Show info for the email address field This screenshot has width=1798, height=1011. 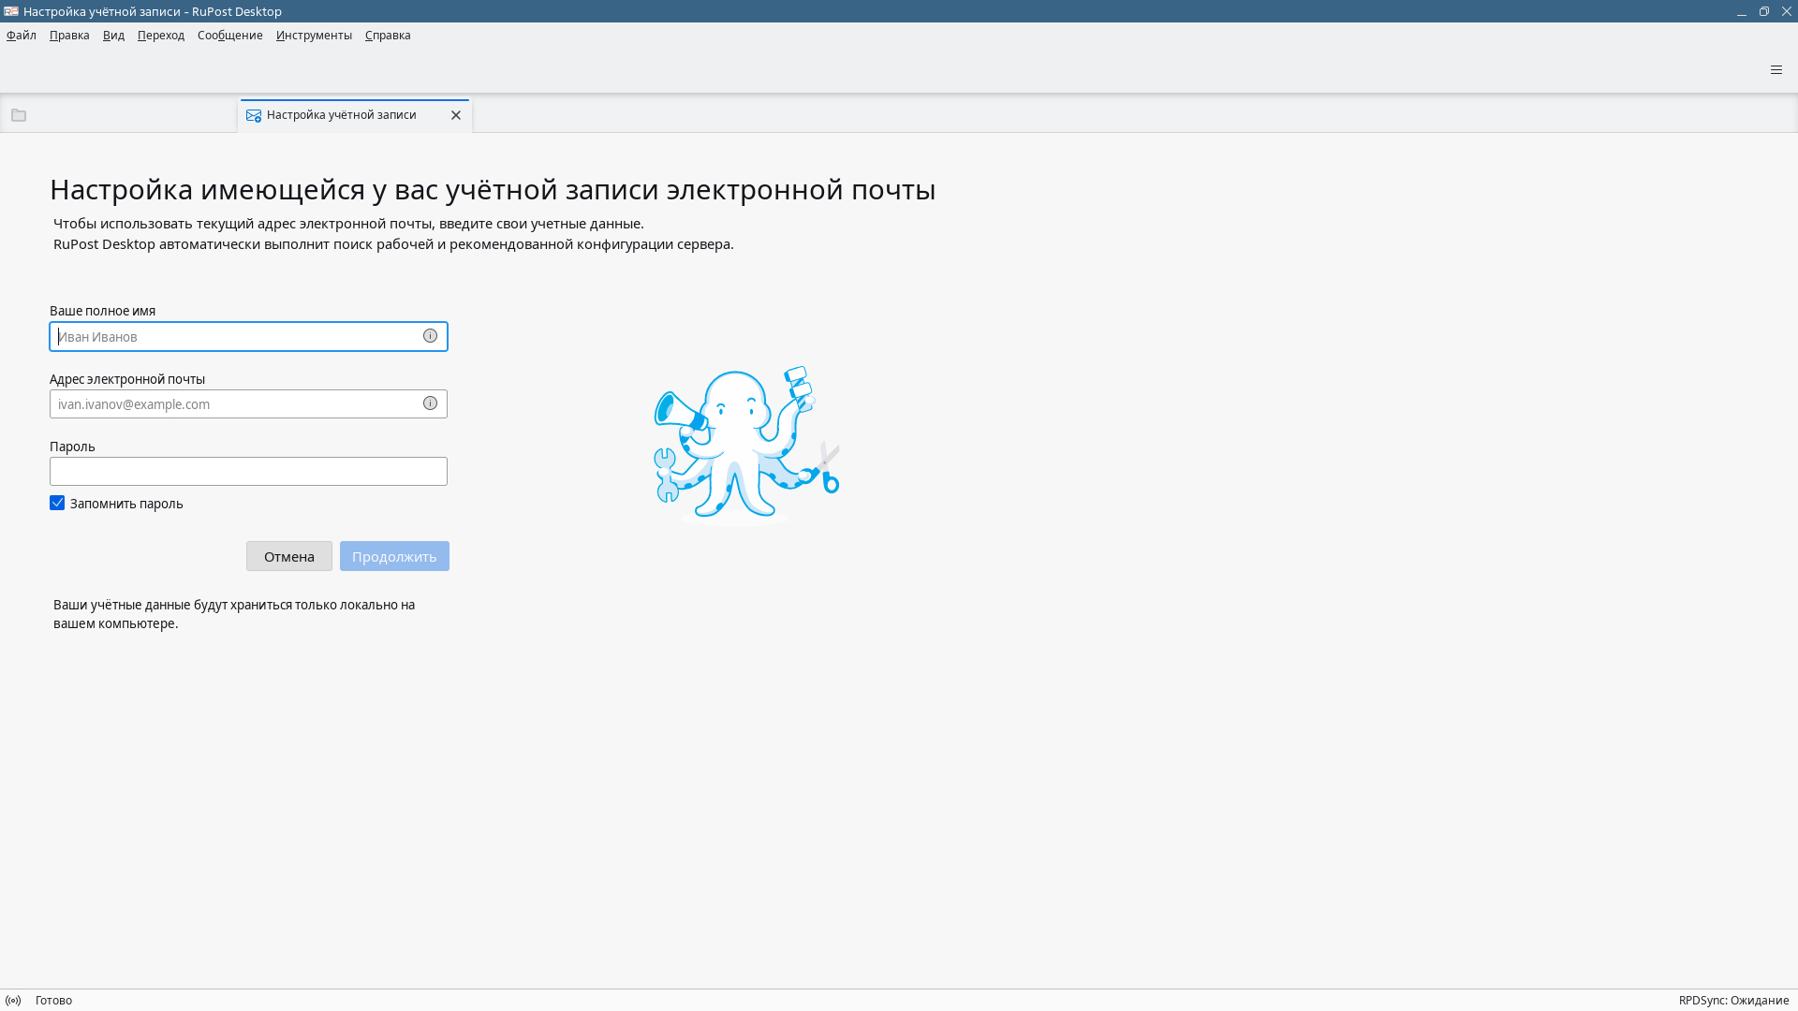(x=430, y=403)
